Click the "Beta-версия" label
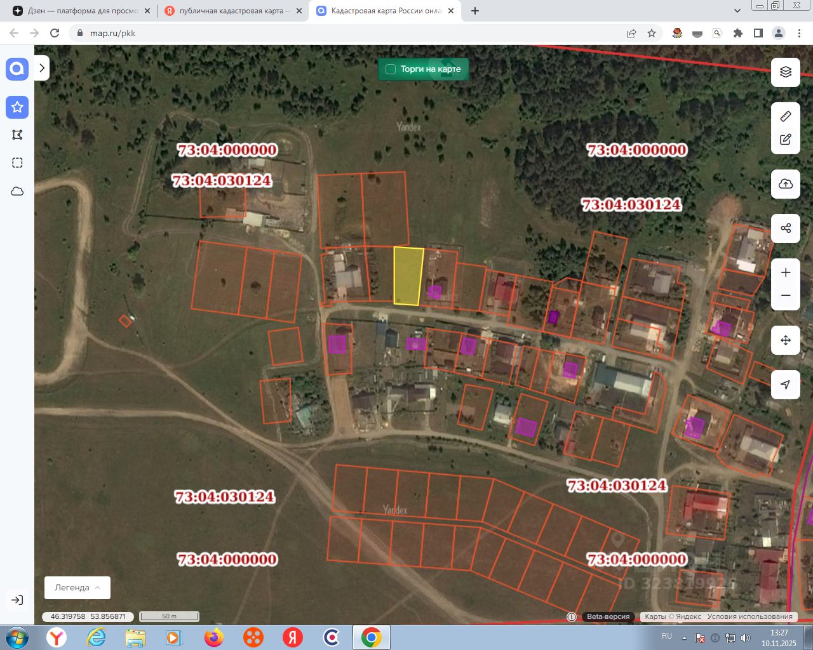 (x=608, y=616)
